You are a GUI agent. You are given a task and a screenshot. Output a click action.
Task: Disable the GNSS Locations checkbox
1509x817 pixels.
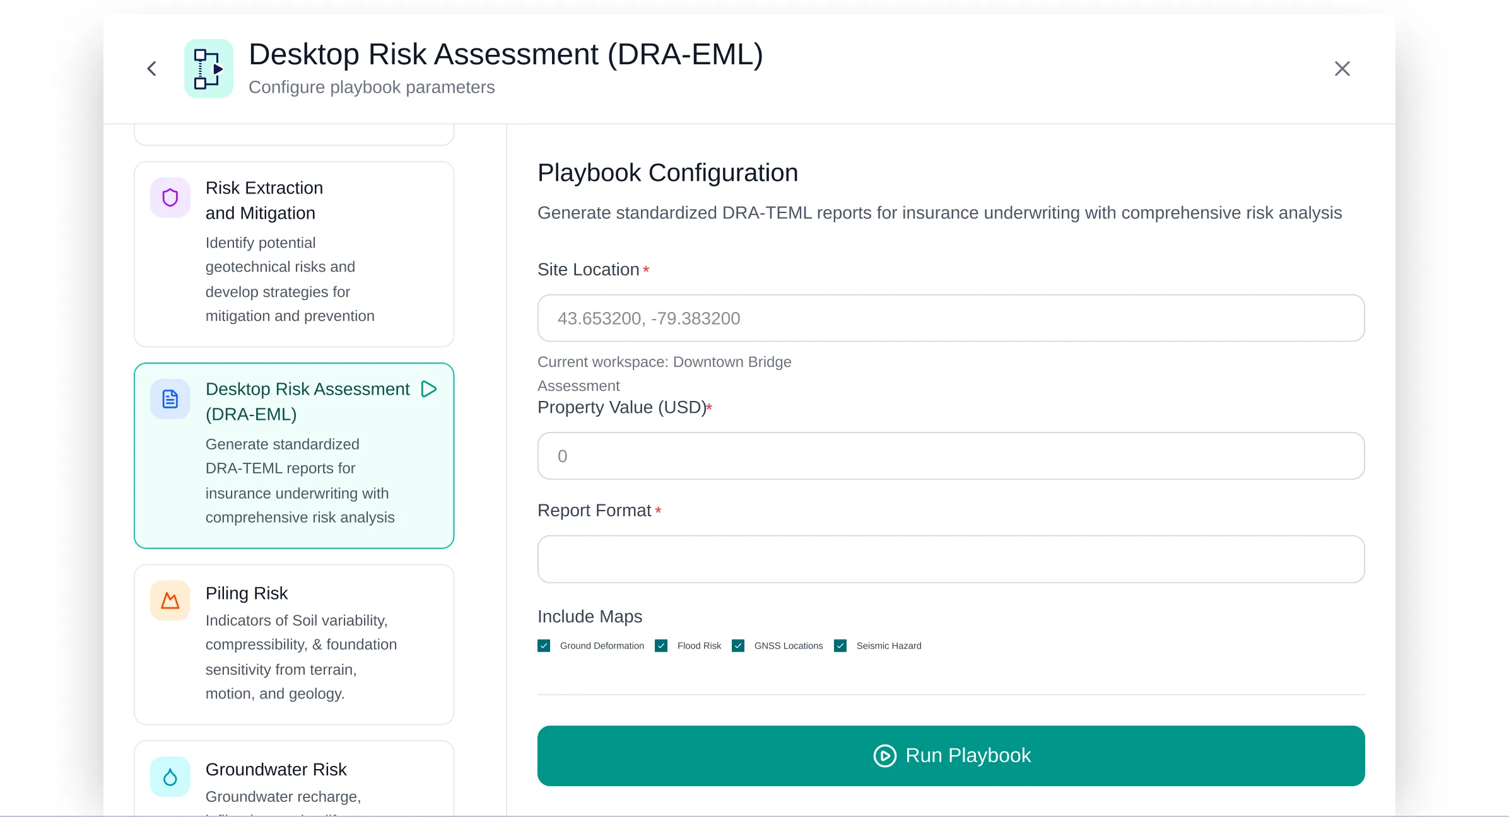(x=738, y=646)
